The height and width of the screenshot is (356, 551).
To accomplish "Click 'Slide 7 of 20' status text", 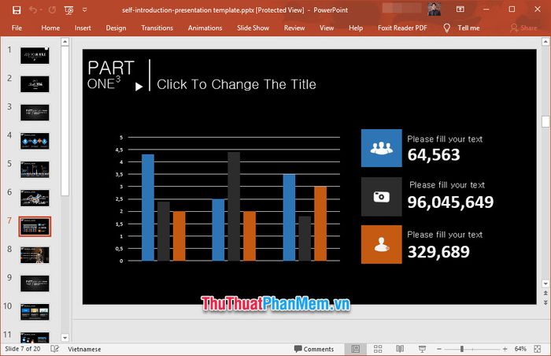I will click(x=23, y=349).
